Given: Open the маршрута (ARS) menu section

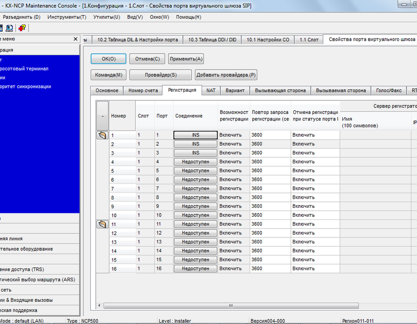Looking at the screenshot, I should [x=39, y=280].
